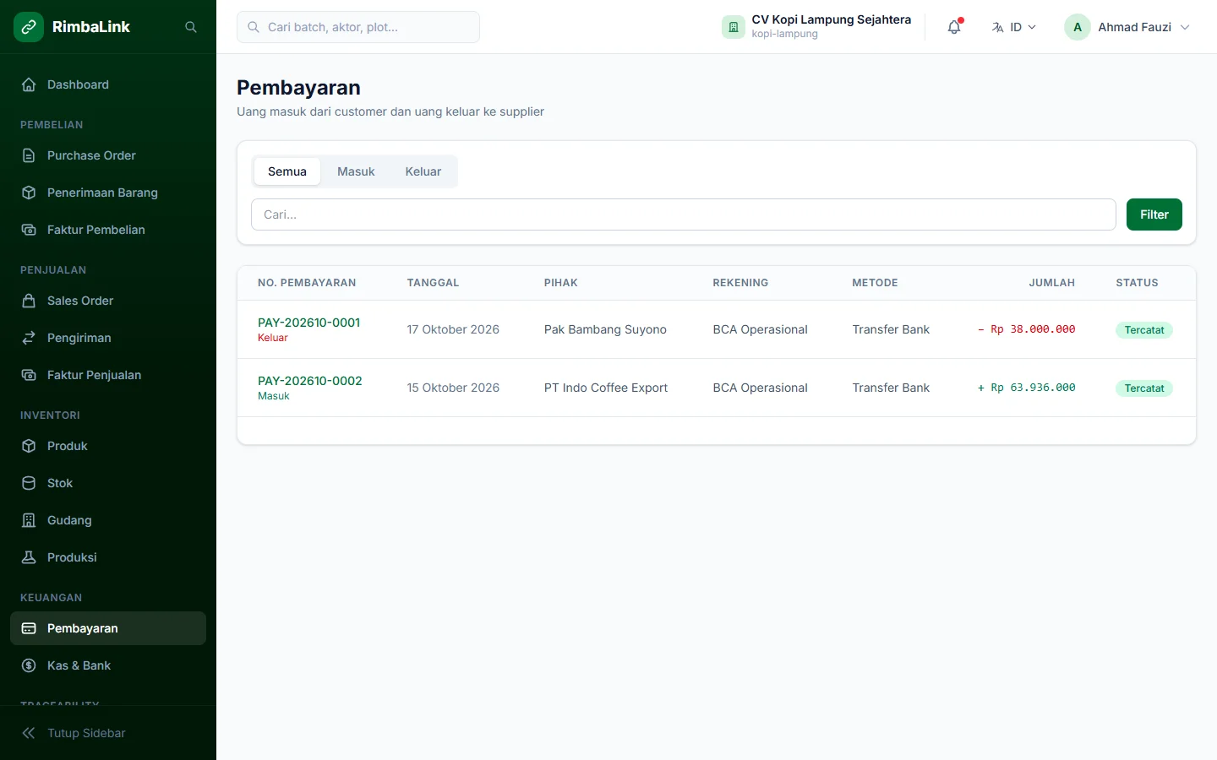
Task: Click the Tercatat badge for PAY-202610-0001
Action: point(1144,330)
